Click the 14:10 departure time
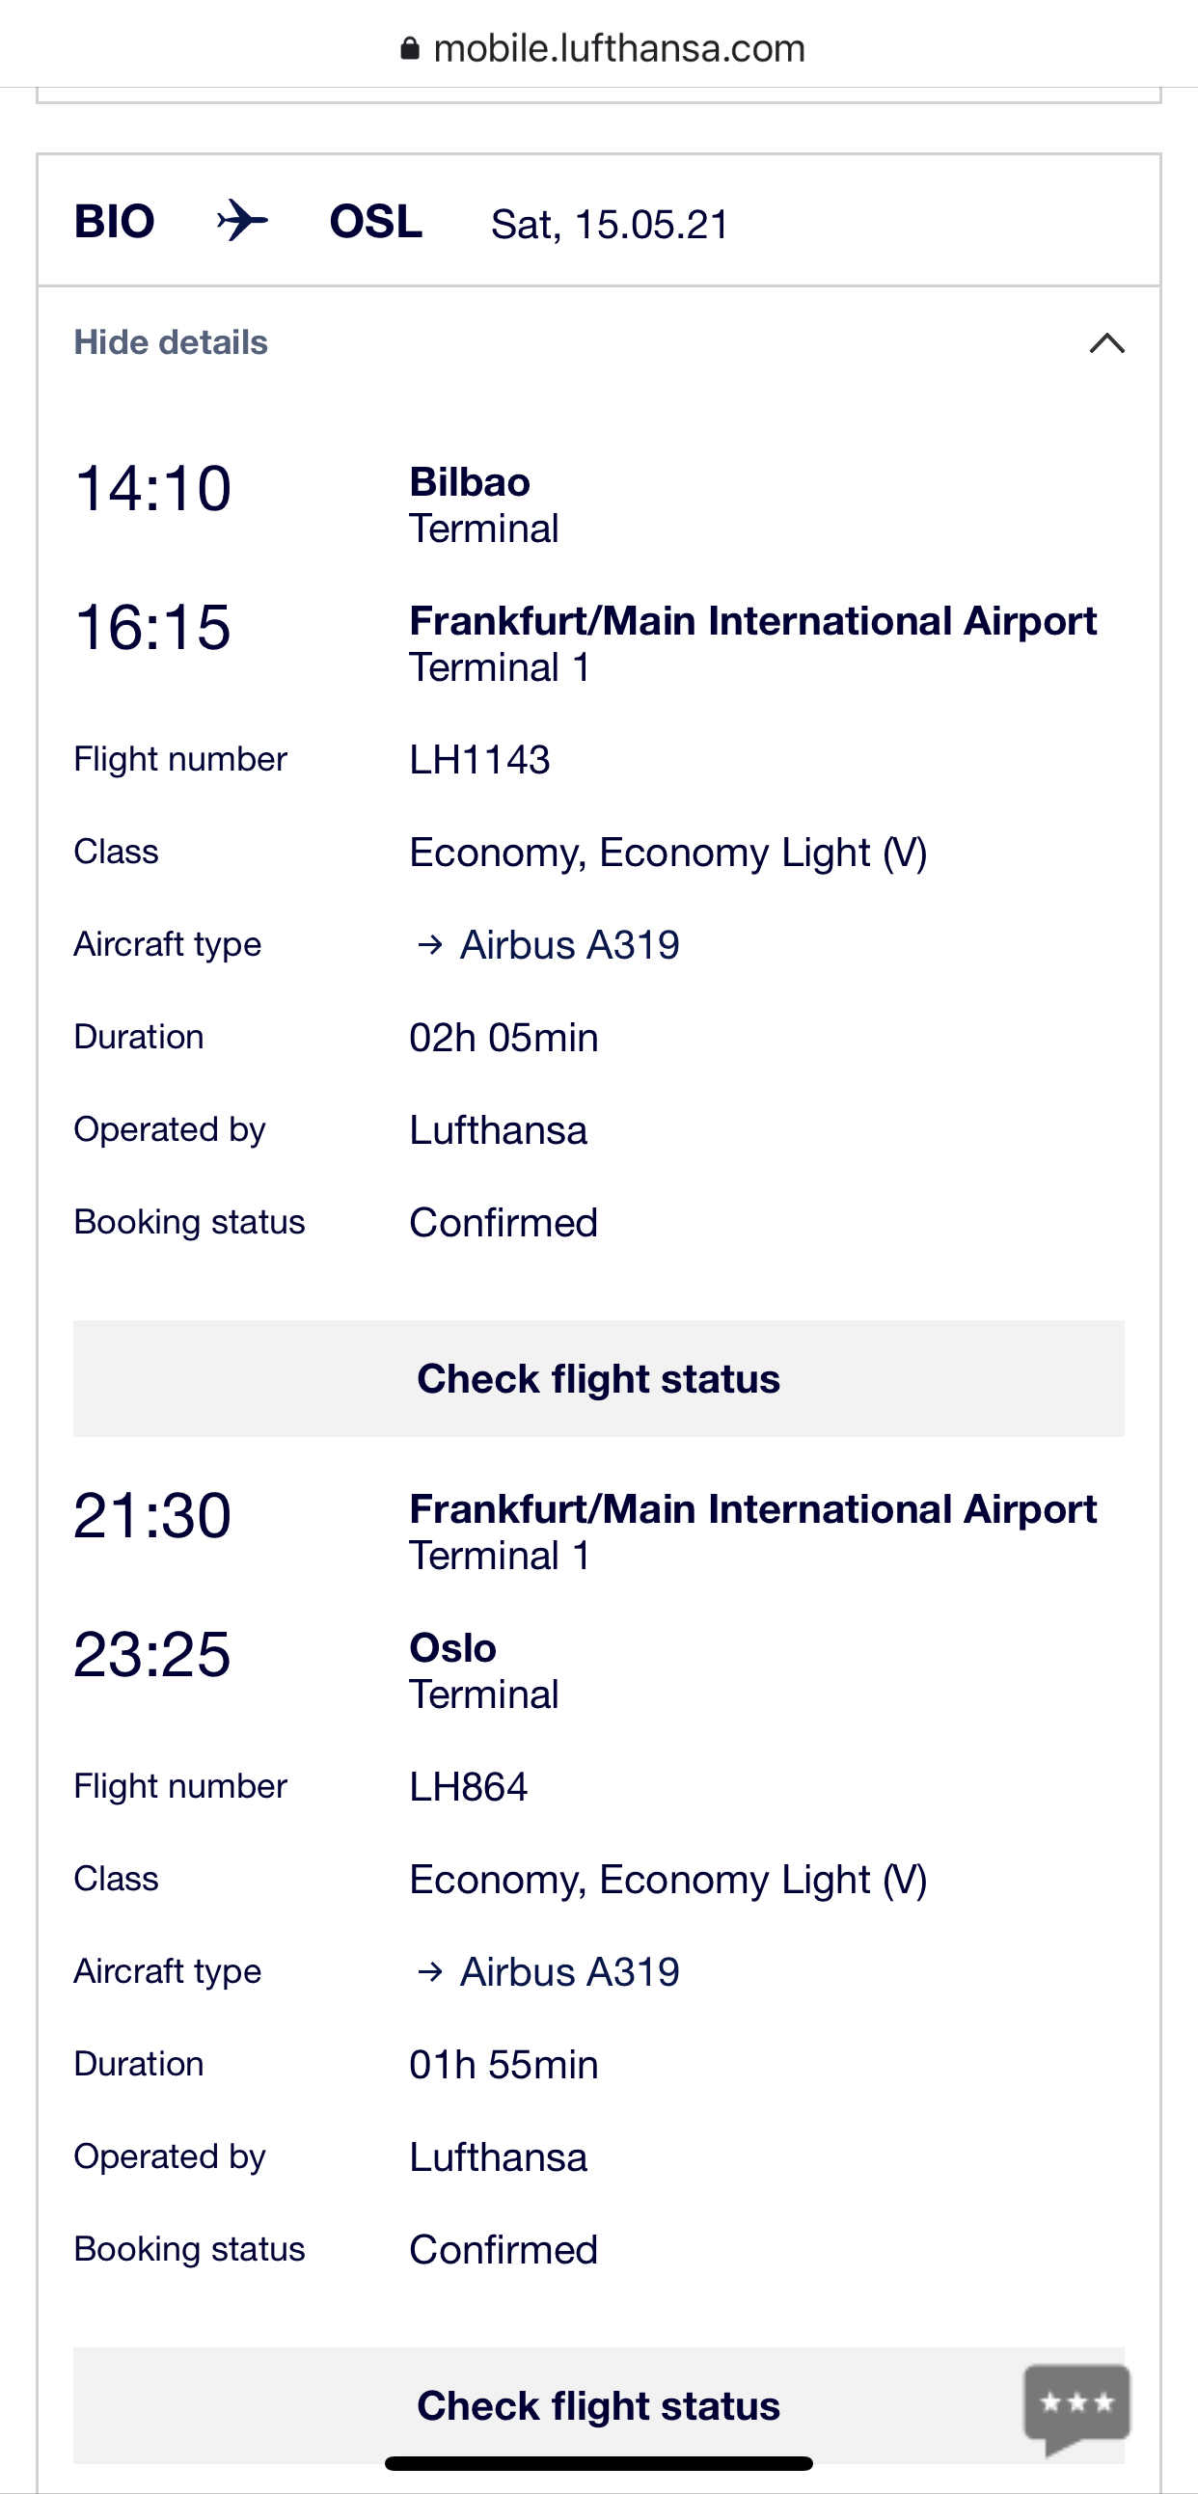 point(153,488)
